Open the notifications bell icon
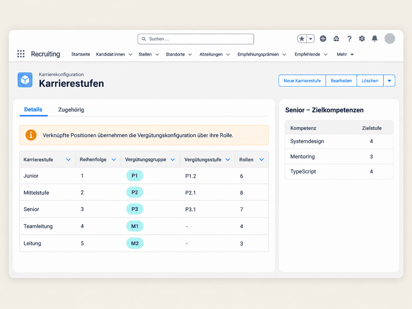 375,39
